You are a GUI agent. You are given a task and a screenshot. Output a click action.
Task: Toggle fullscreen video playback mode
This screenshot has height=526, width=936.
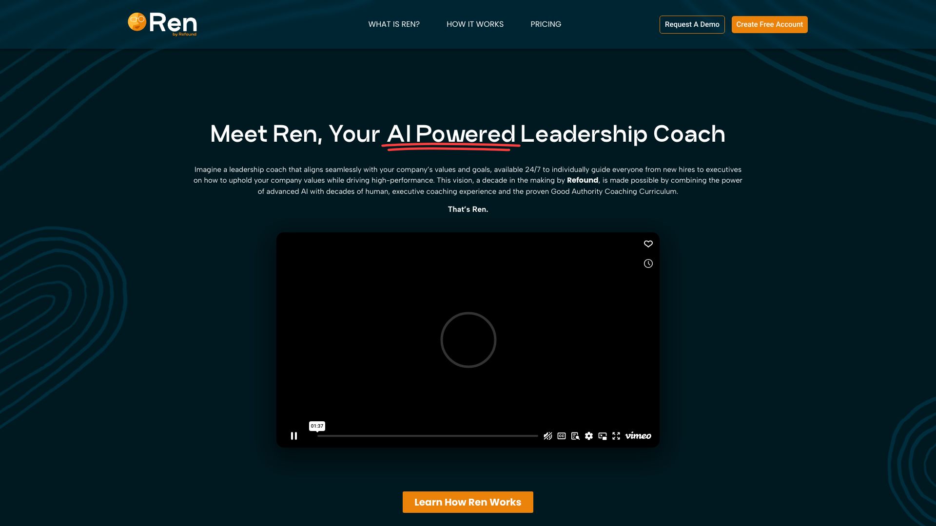click(616, 436)
